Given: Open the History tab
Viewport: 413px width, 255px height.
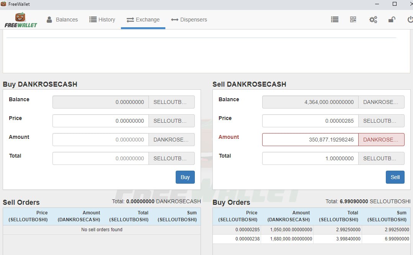Looking at the screenshot, I should (x=102, y=20).
